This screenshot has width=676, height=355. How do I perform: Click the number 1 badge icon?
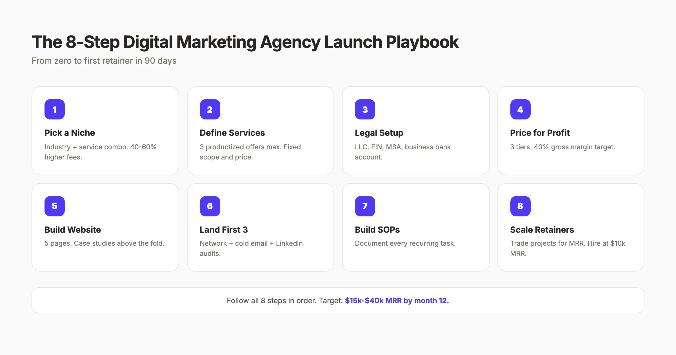point(55,109)
